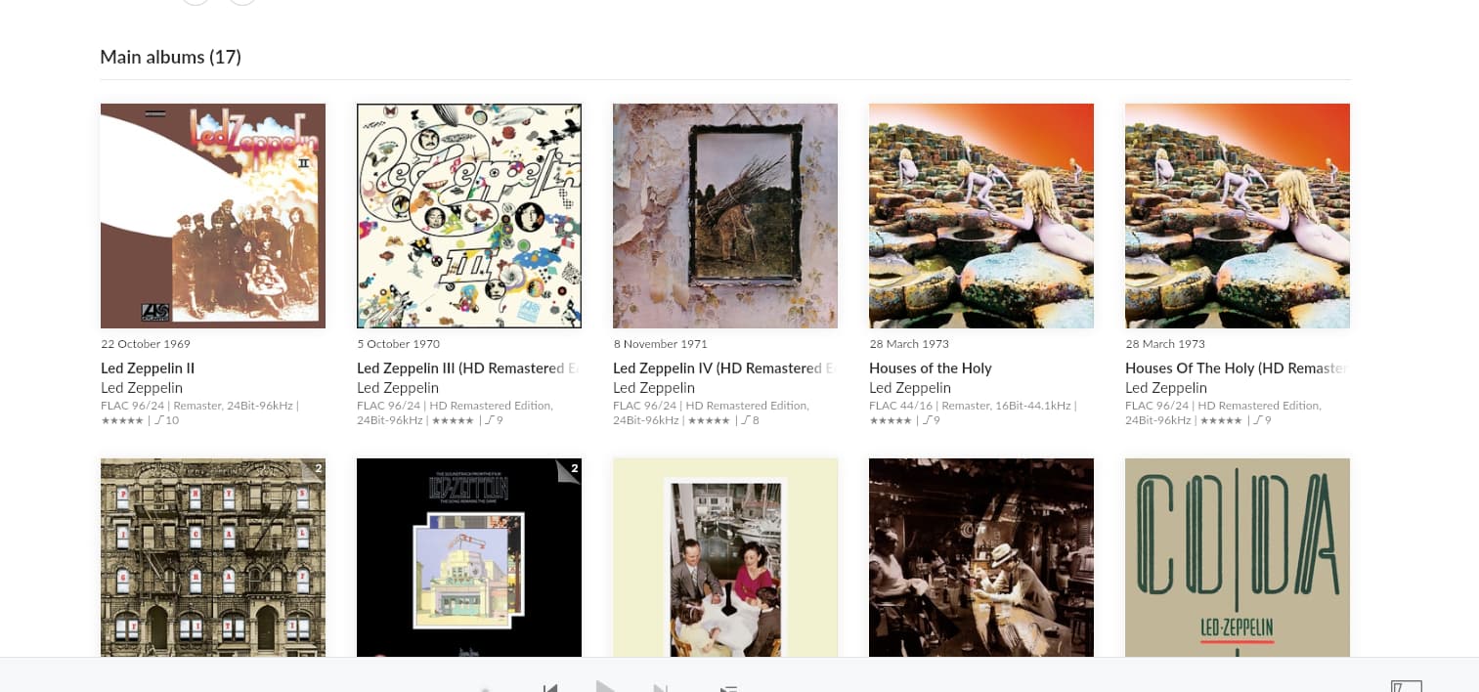The height and width of the screenshot is (692, 1479).
Task: Select the Physical Graffiti album cover
Action: (x=213, y=557)
